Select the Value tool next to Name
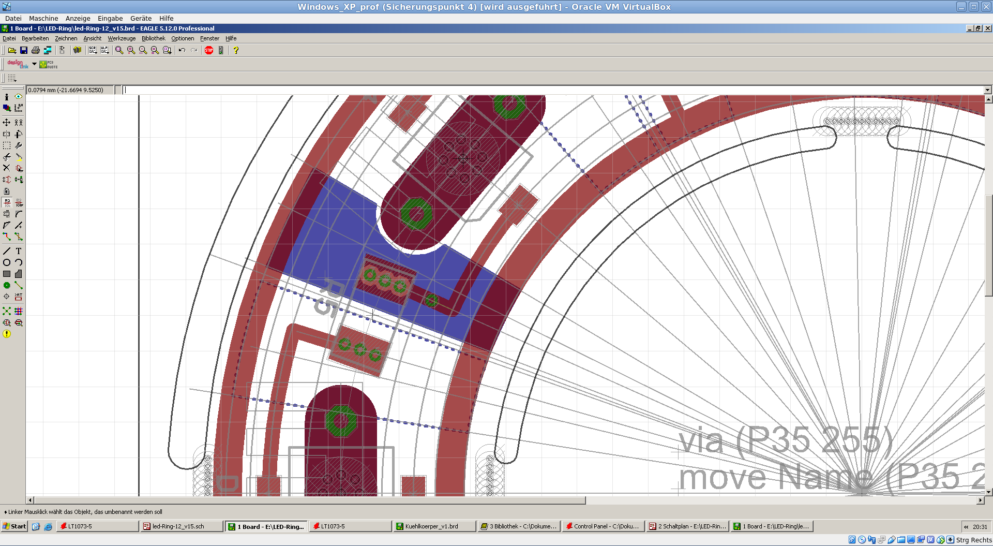The height and width of the screenshot is (546, 993). (x=19, y=202)
